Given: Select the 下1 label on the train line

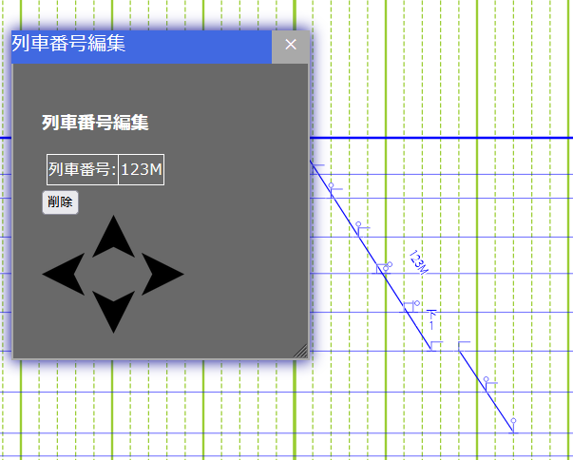Looking at the screenshot, I should point(431,319).
